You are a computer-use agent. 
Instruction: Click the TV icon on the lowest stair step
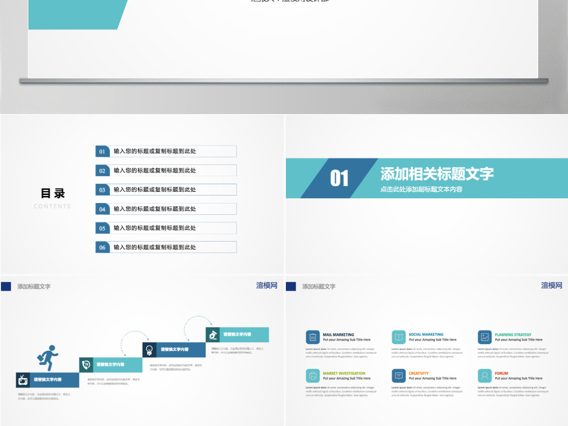(23, 380)
